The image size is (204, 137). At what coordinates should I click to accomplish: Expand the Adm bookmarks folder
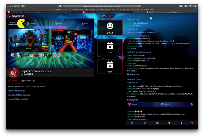[114, 9]
